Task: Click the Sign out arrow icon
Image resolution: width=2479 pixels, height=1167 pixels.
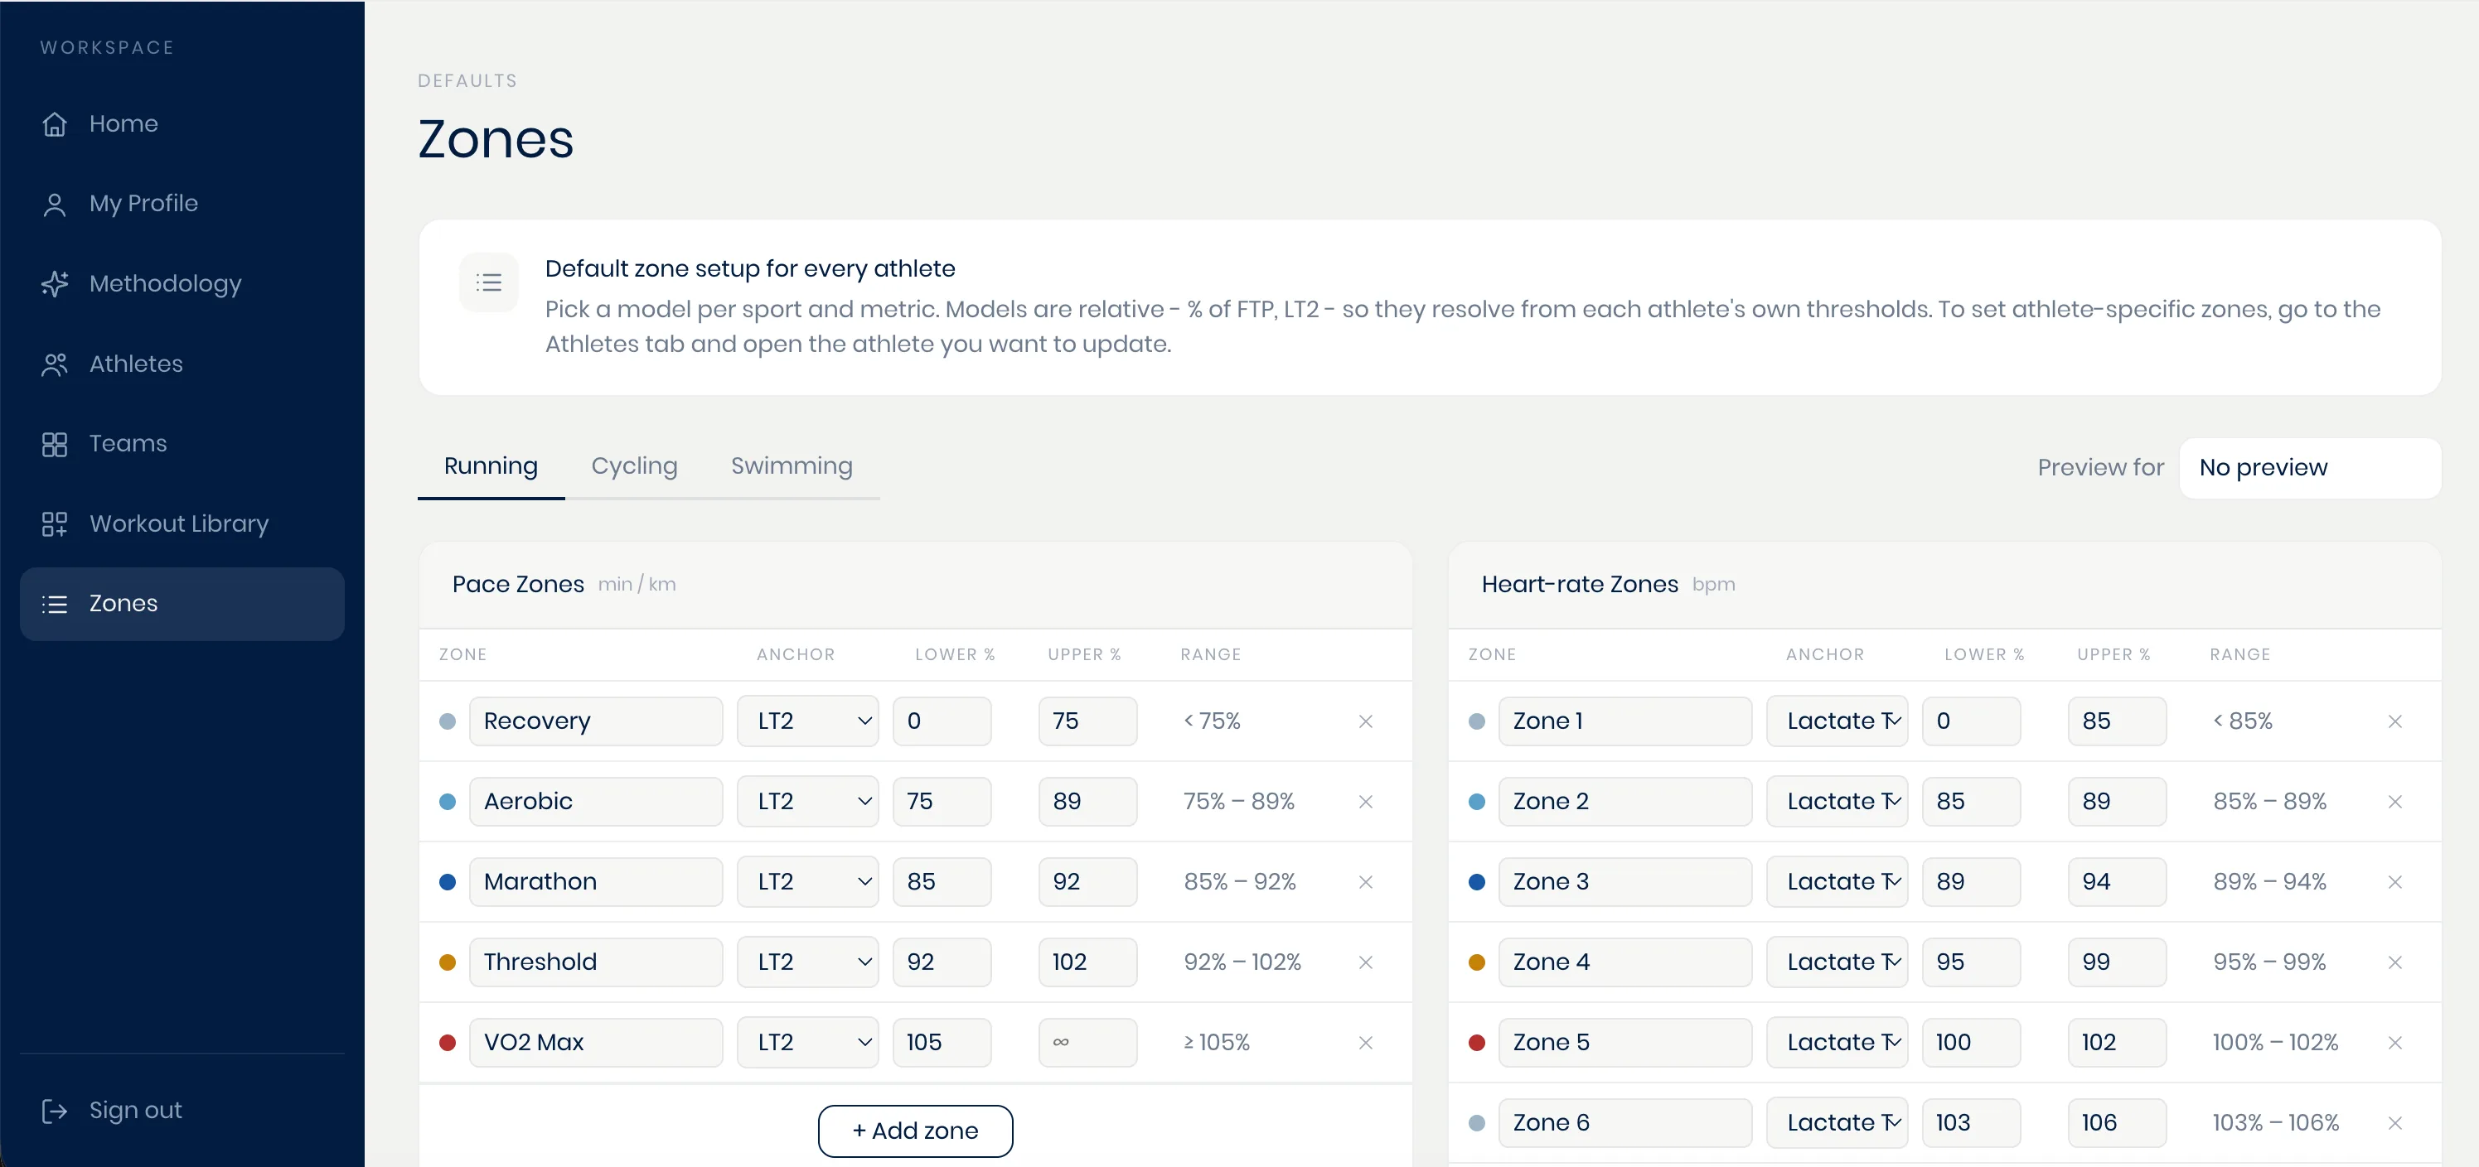Action: point(55,1111)
